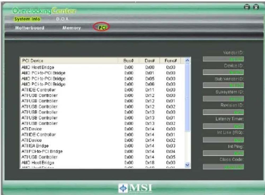265x195 pixels.
Task: Select AMD PCI-to-PCI Bridge row Dev# 0x01
Action: [x=102, y=73]
